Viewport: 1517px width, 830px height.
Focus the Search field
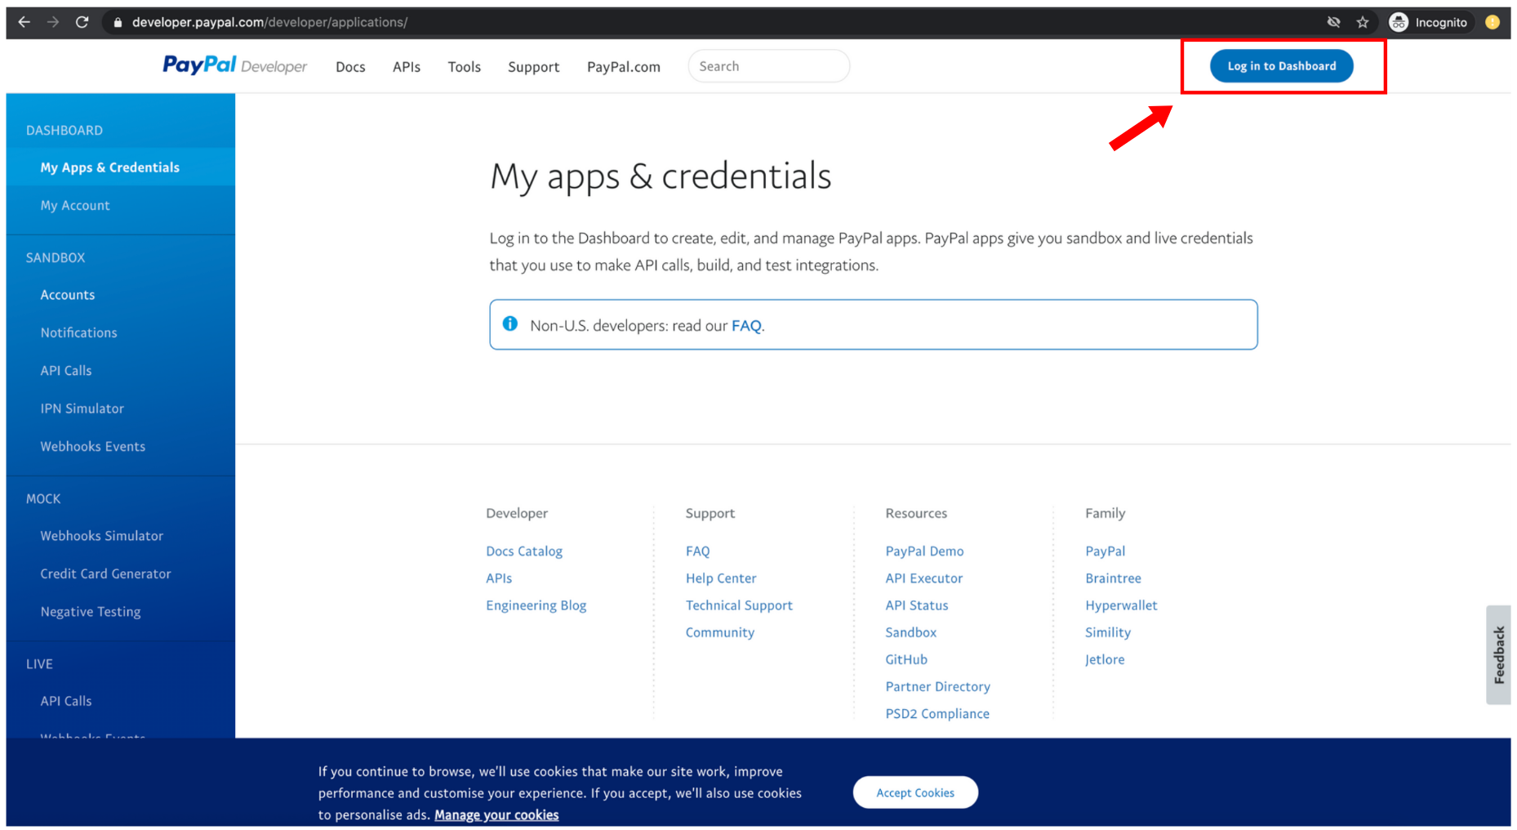pyautogui.click(x=768, y=66)
